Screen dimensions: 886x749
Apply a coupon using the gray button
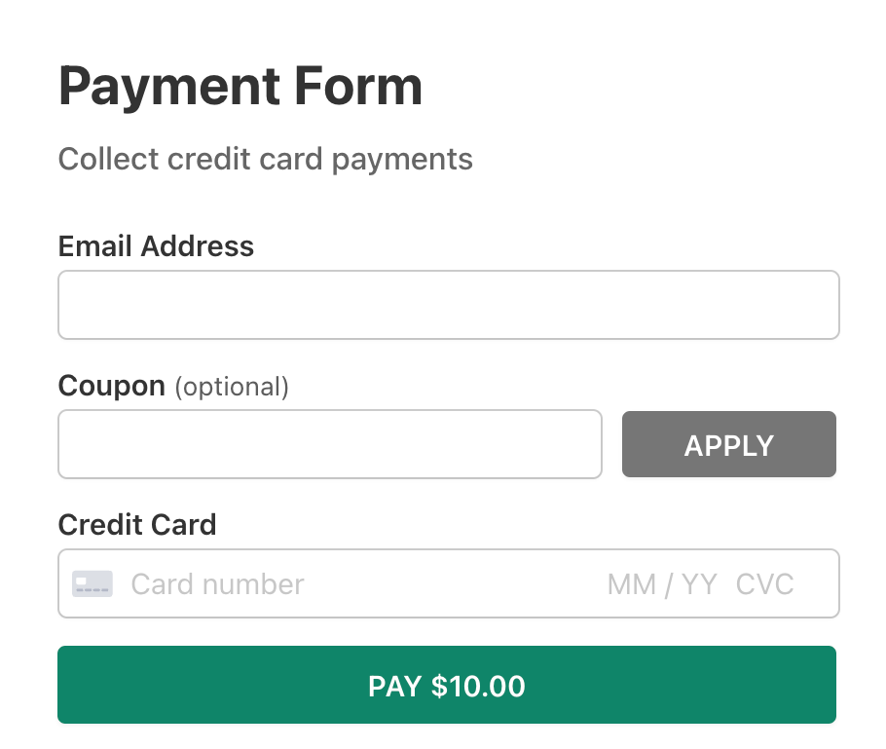728,444
